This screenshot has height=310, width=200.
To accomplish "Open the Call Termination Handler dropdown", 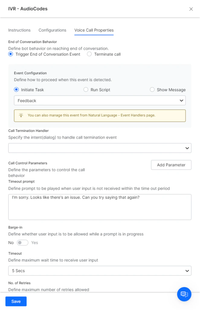I will (100, 148).
